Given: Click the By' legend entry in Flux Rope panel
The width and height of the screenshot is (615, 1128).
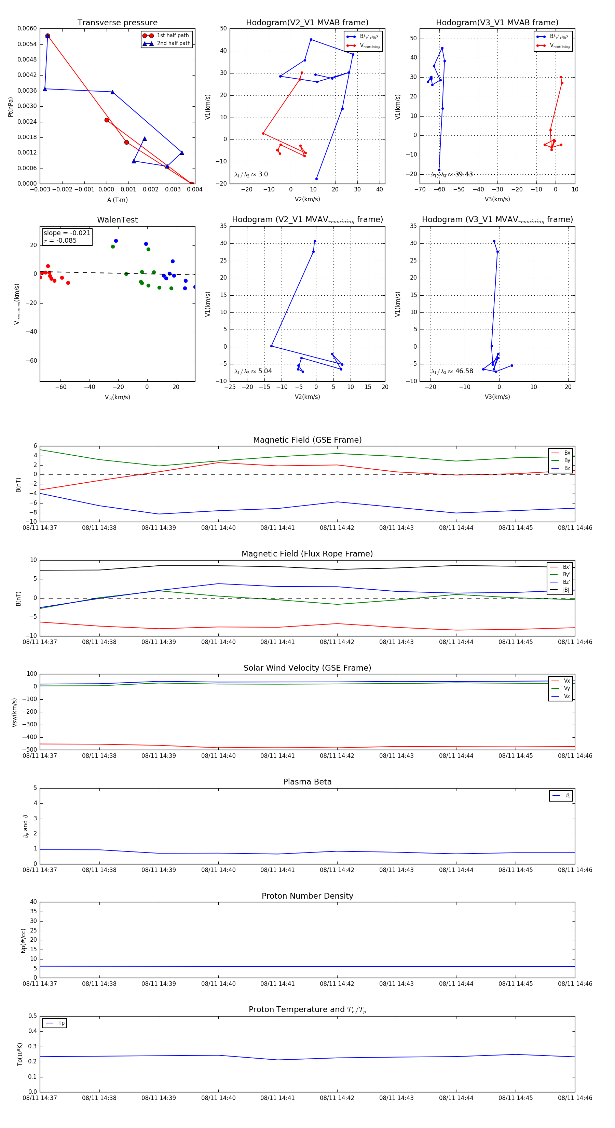Looking at the screenshot, I should coord(560,575).
